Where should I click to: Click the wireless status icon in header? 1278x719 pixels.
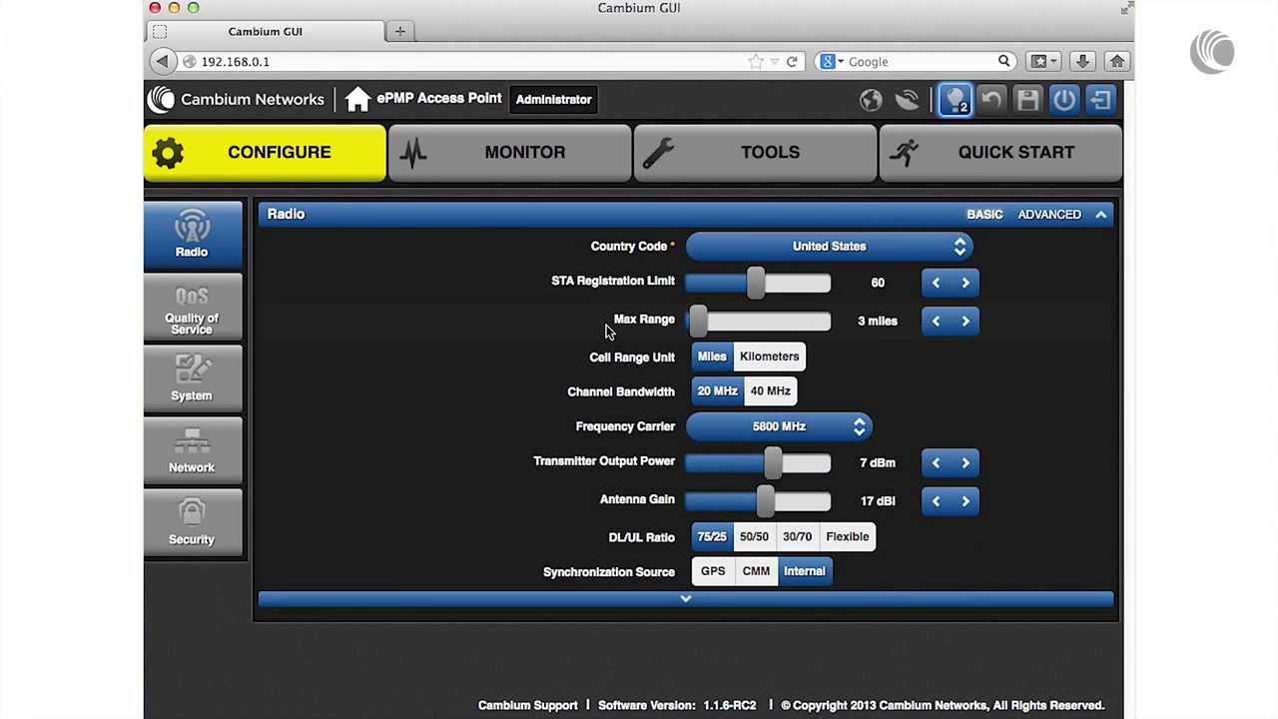coord(907,100)
